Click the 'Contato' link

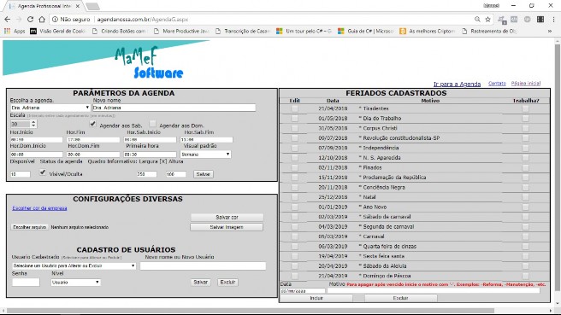[x=497, y=83]
